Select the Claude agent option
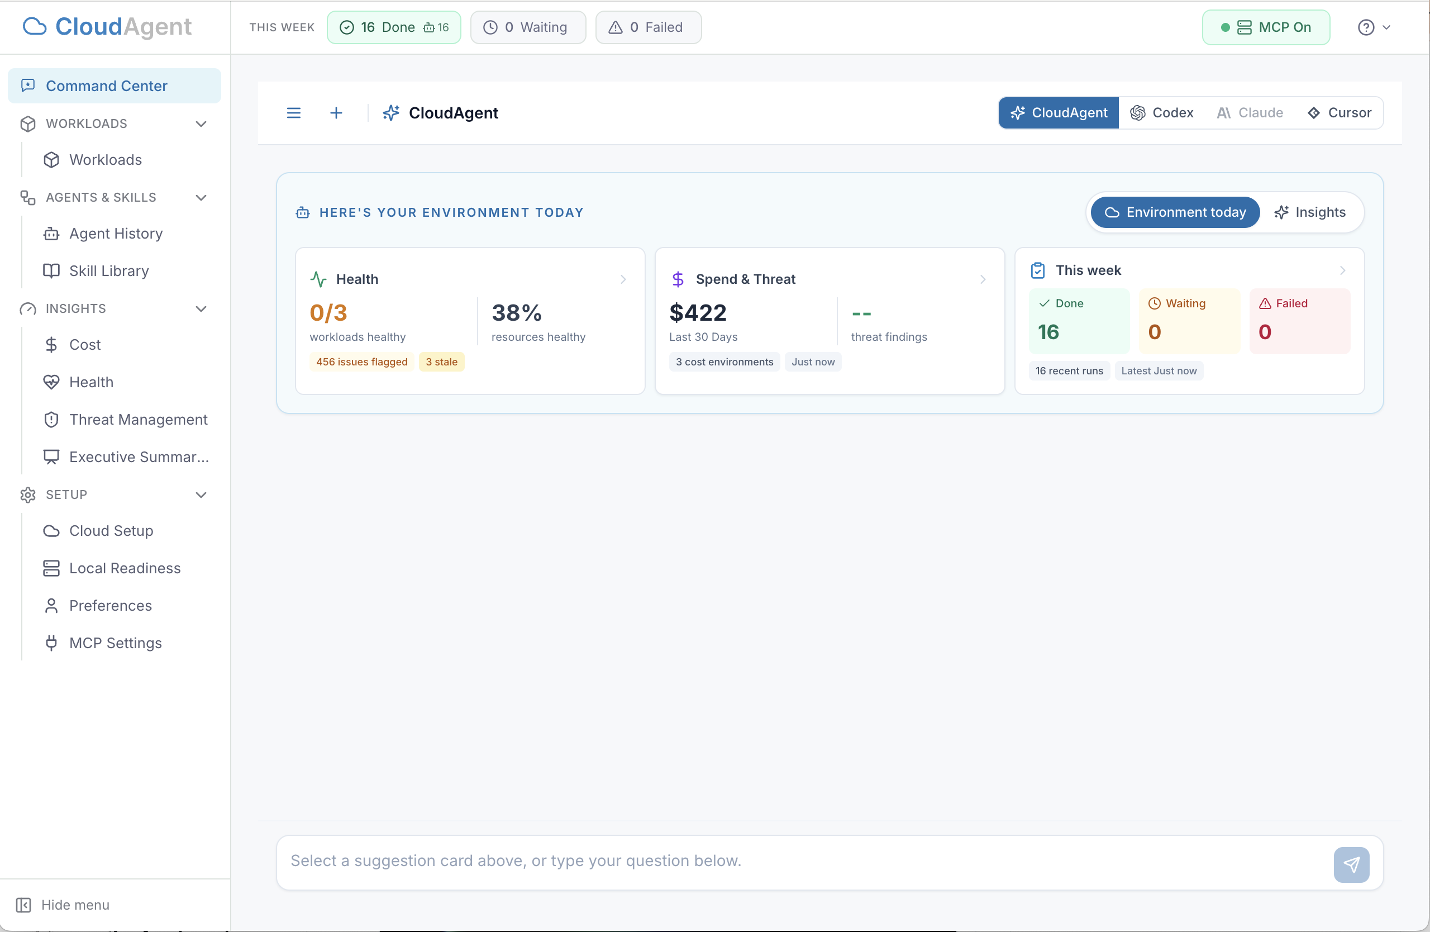Image resolution: width=1430 pixels, height=932 pixels. pos(1249,113)
